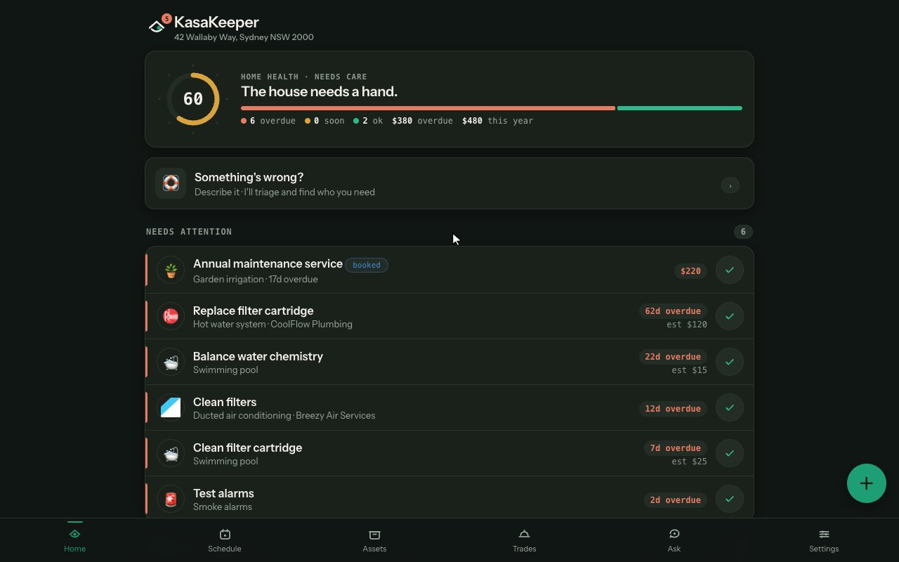Click the alarm icon beside Test alarms
Image resolution: width=899 pixels, height=562 pixels.
point(171,499)
